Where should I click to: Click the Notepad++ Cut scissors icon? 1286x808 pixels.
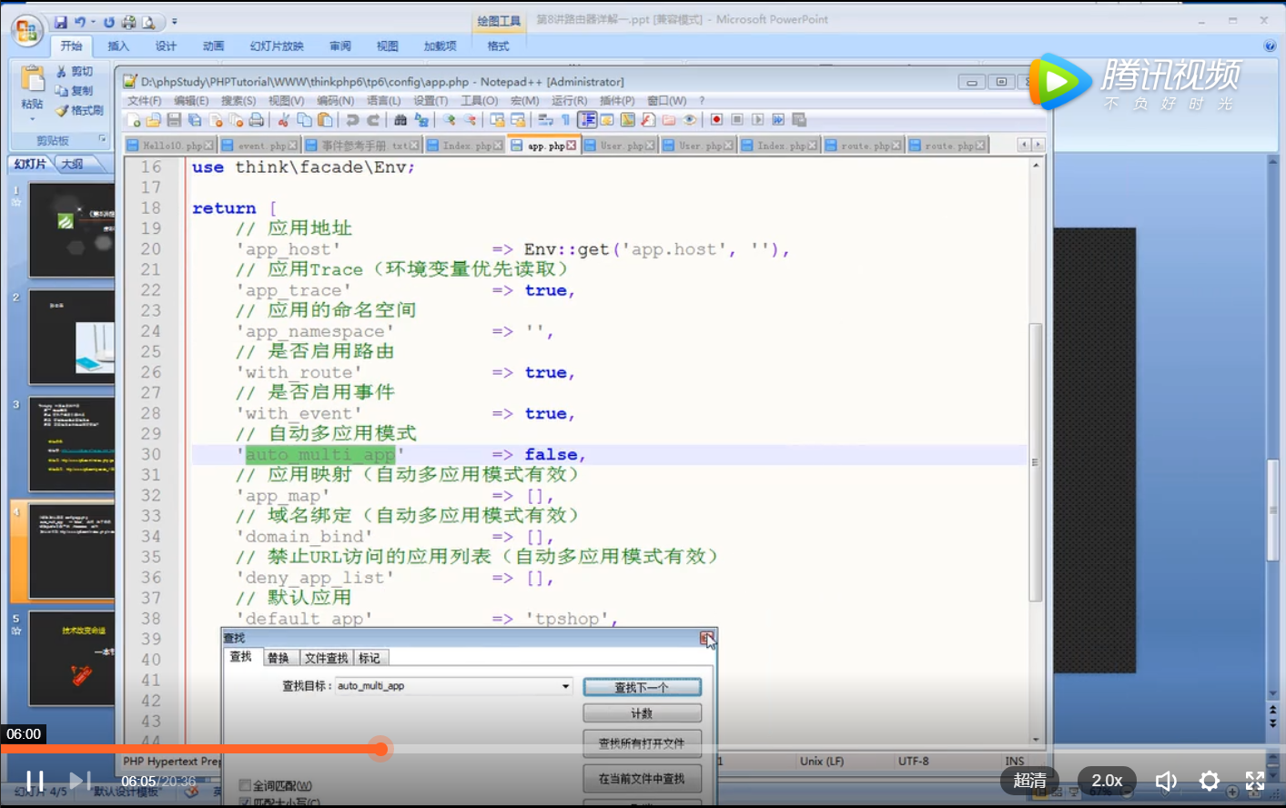point(283,120)
